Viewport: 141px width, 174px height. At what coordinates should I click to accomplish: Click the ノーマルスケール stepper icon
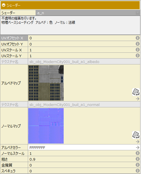click(x=138, y=153)
